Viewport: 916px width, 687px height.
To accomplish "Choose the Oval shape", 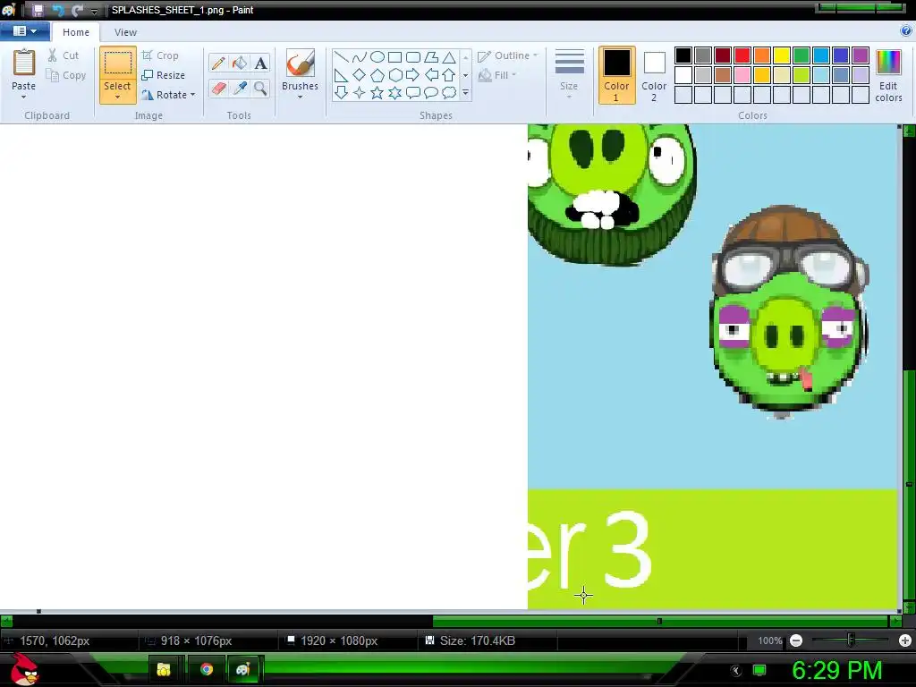I will click(x=377, y=57).
